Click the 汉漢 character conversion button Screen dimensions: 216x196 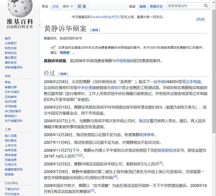coord(82,6)
